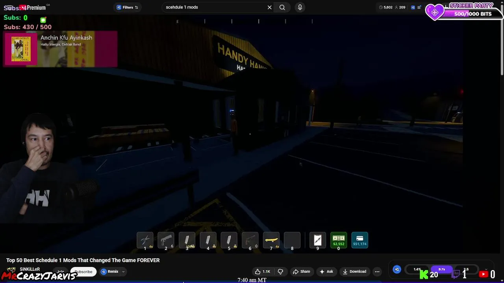Screen dimensions: 504x283
Task: Expand the arrow next to Remix
Action: 123,272
